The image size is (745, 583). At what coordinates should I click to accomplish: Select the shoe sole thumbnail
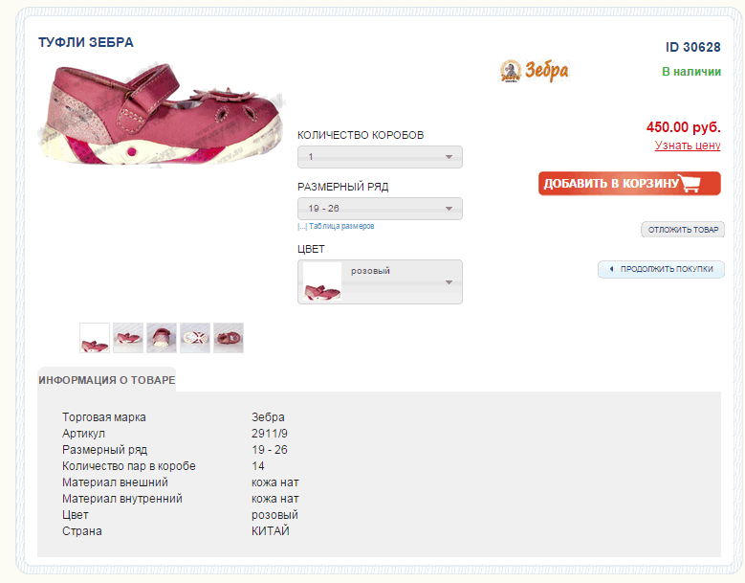point(195,338)
